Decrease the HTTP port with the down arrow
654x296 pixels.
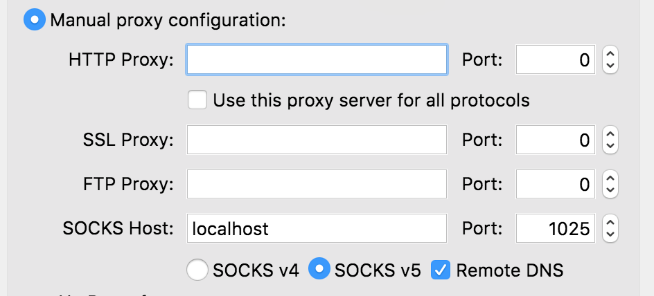tap(610, 66)
